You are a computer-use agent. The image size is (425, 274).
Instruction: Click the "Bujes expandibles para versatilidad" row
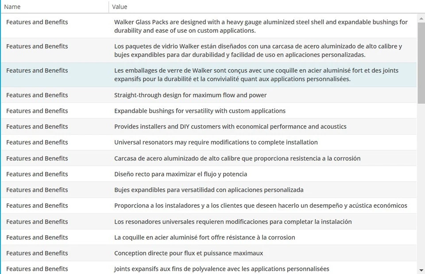point(209,190)
